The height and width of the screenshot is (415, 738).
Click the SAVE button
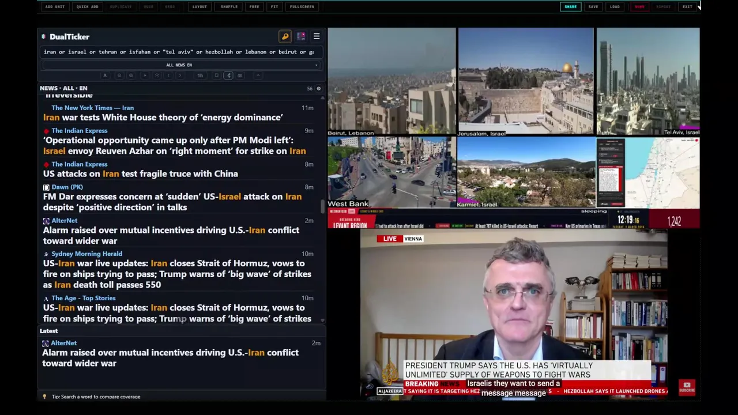click(x=593, y=7)
